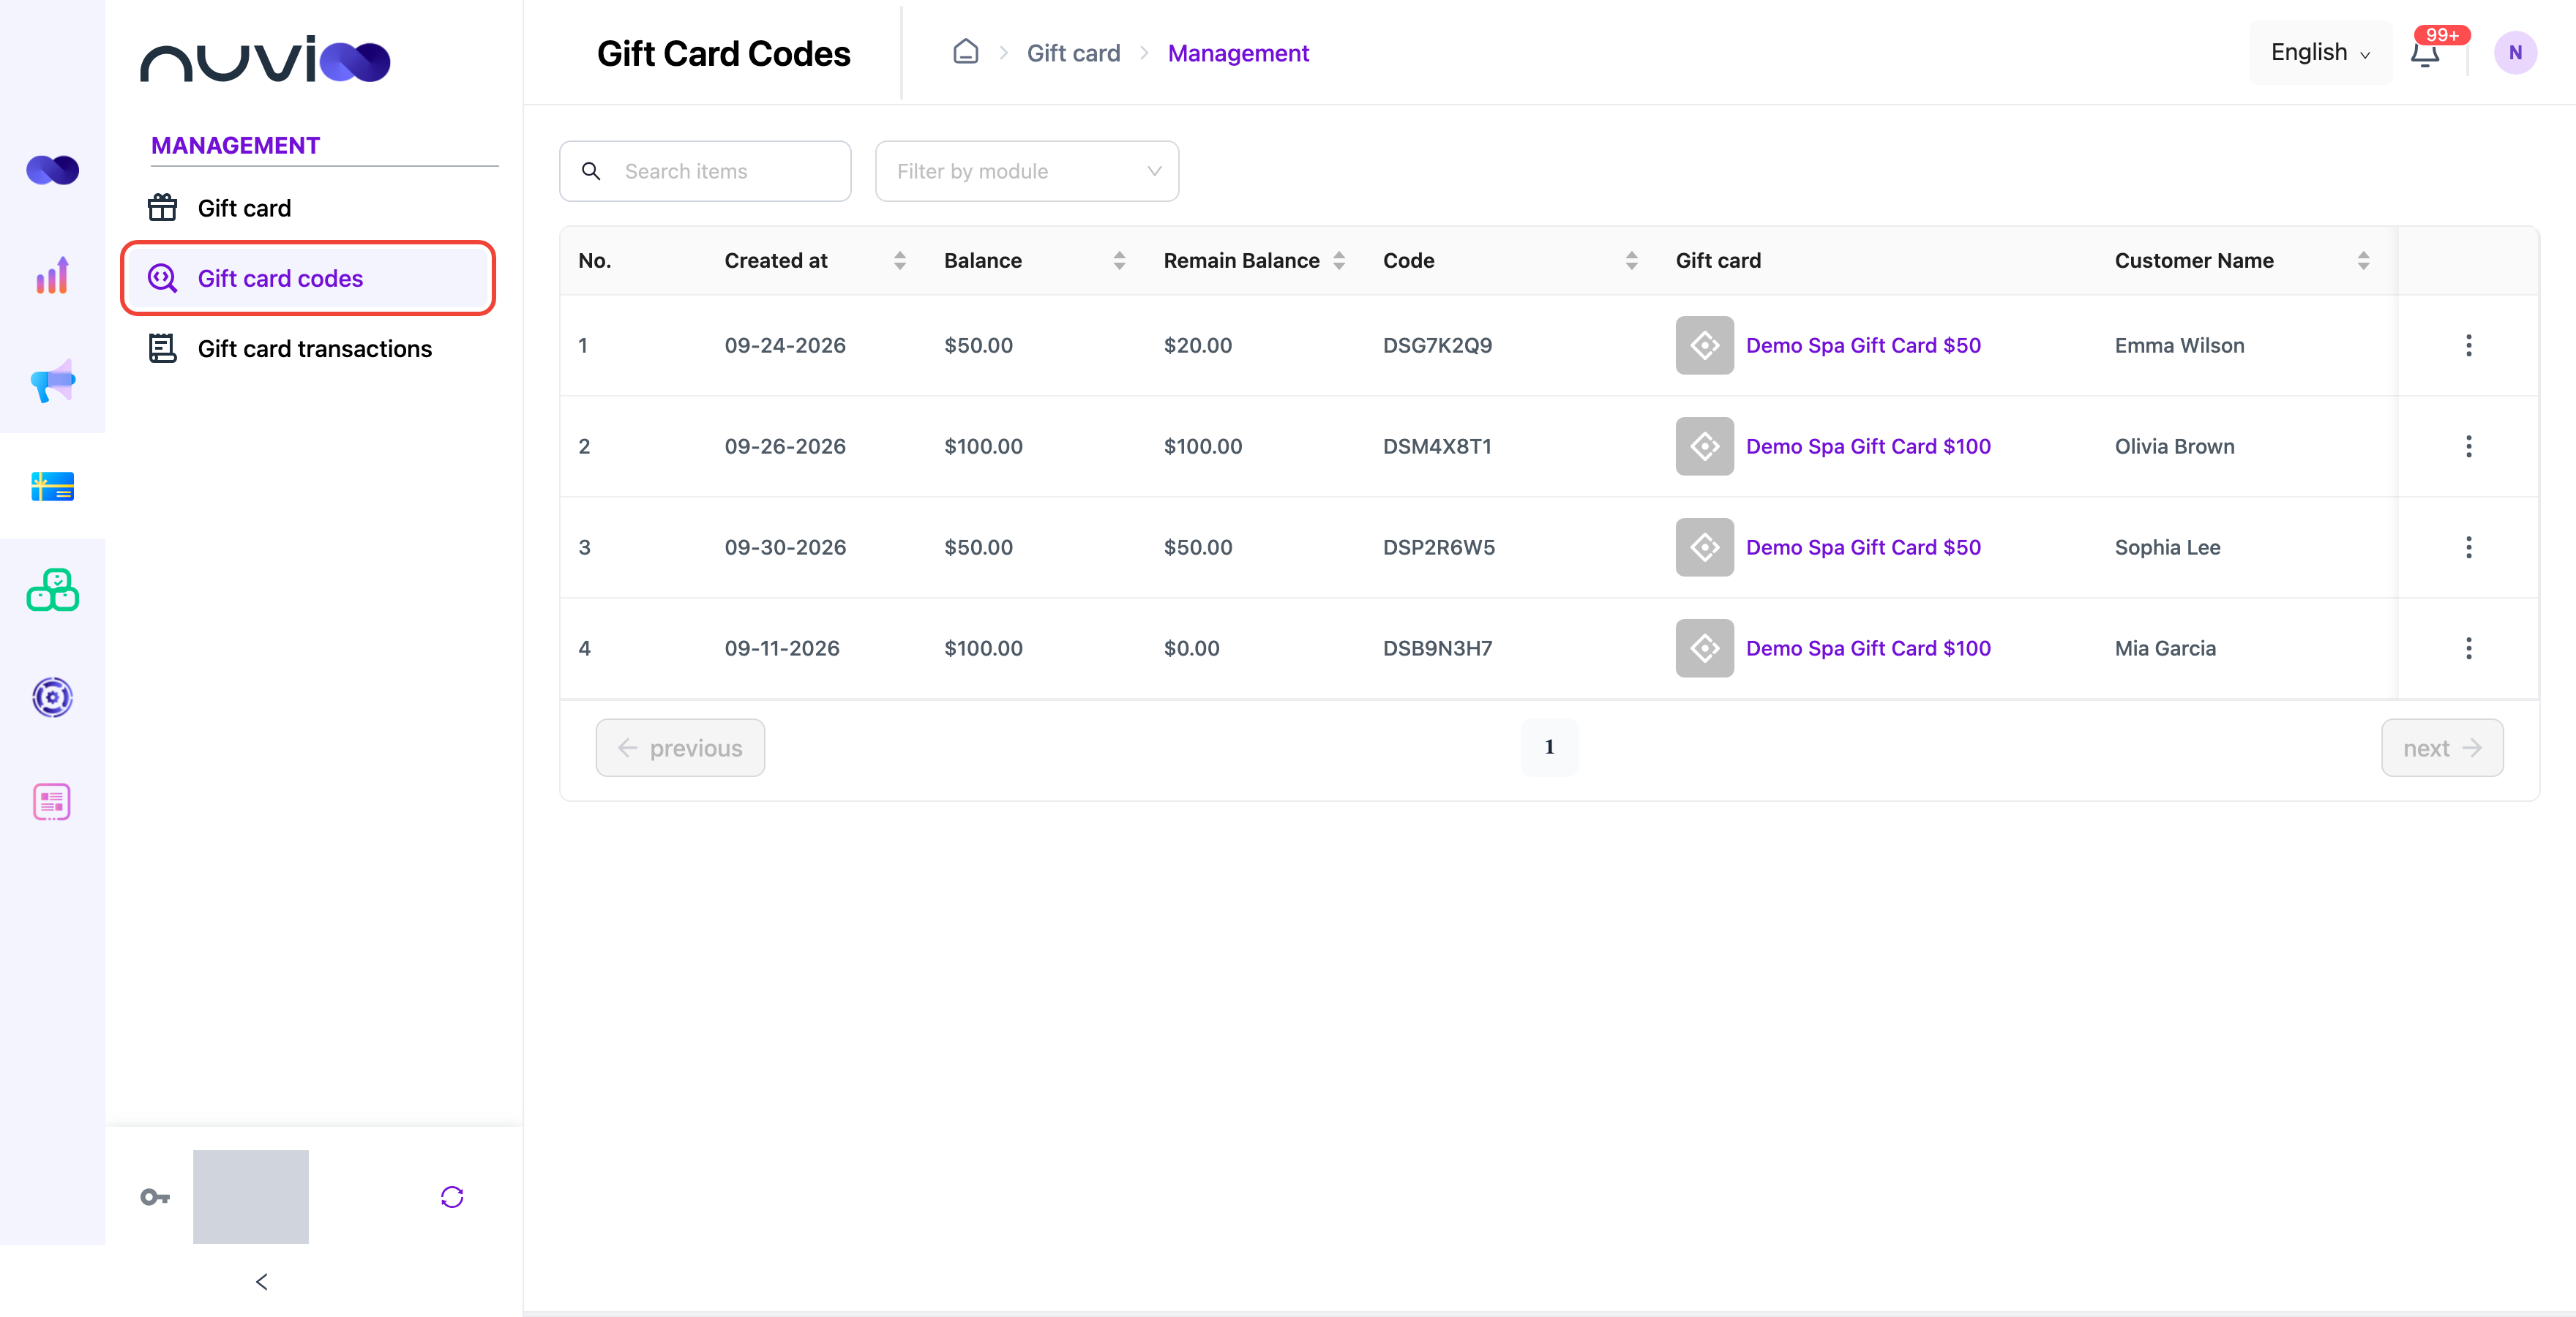Select the gift card module icon in rail
Screen dimensions: 2576x1317
pyautogui.click(x=52, y=486)
